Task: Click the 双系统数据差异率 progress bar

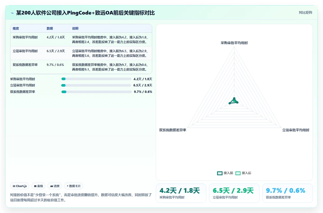Action: [x=97, y=92]
